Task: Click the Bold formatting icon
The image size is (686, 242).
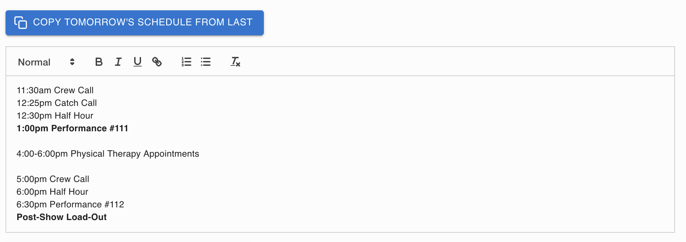Action: [99, 62]
